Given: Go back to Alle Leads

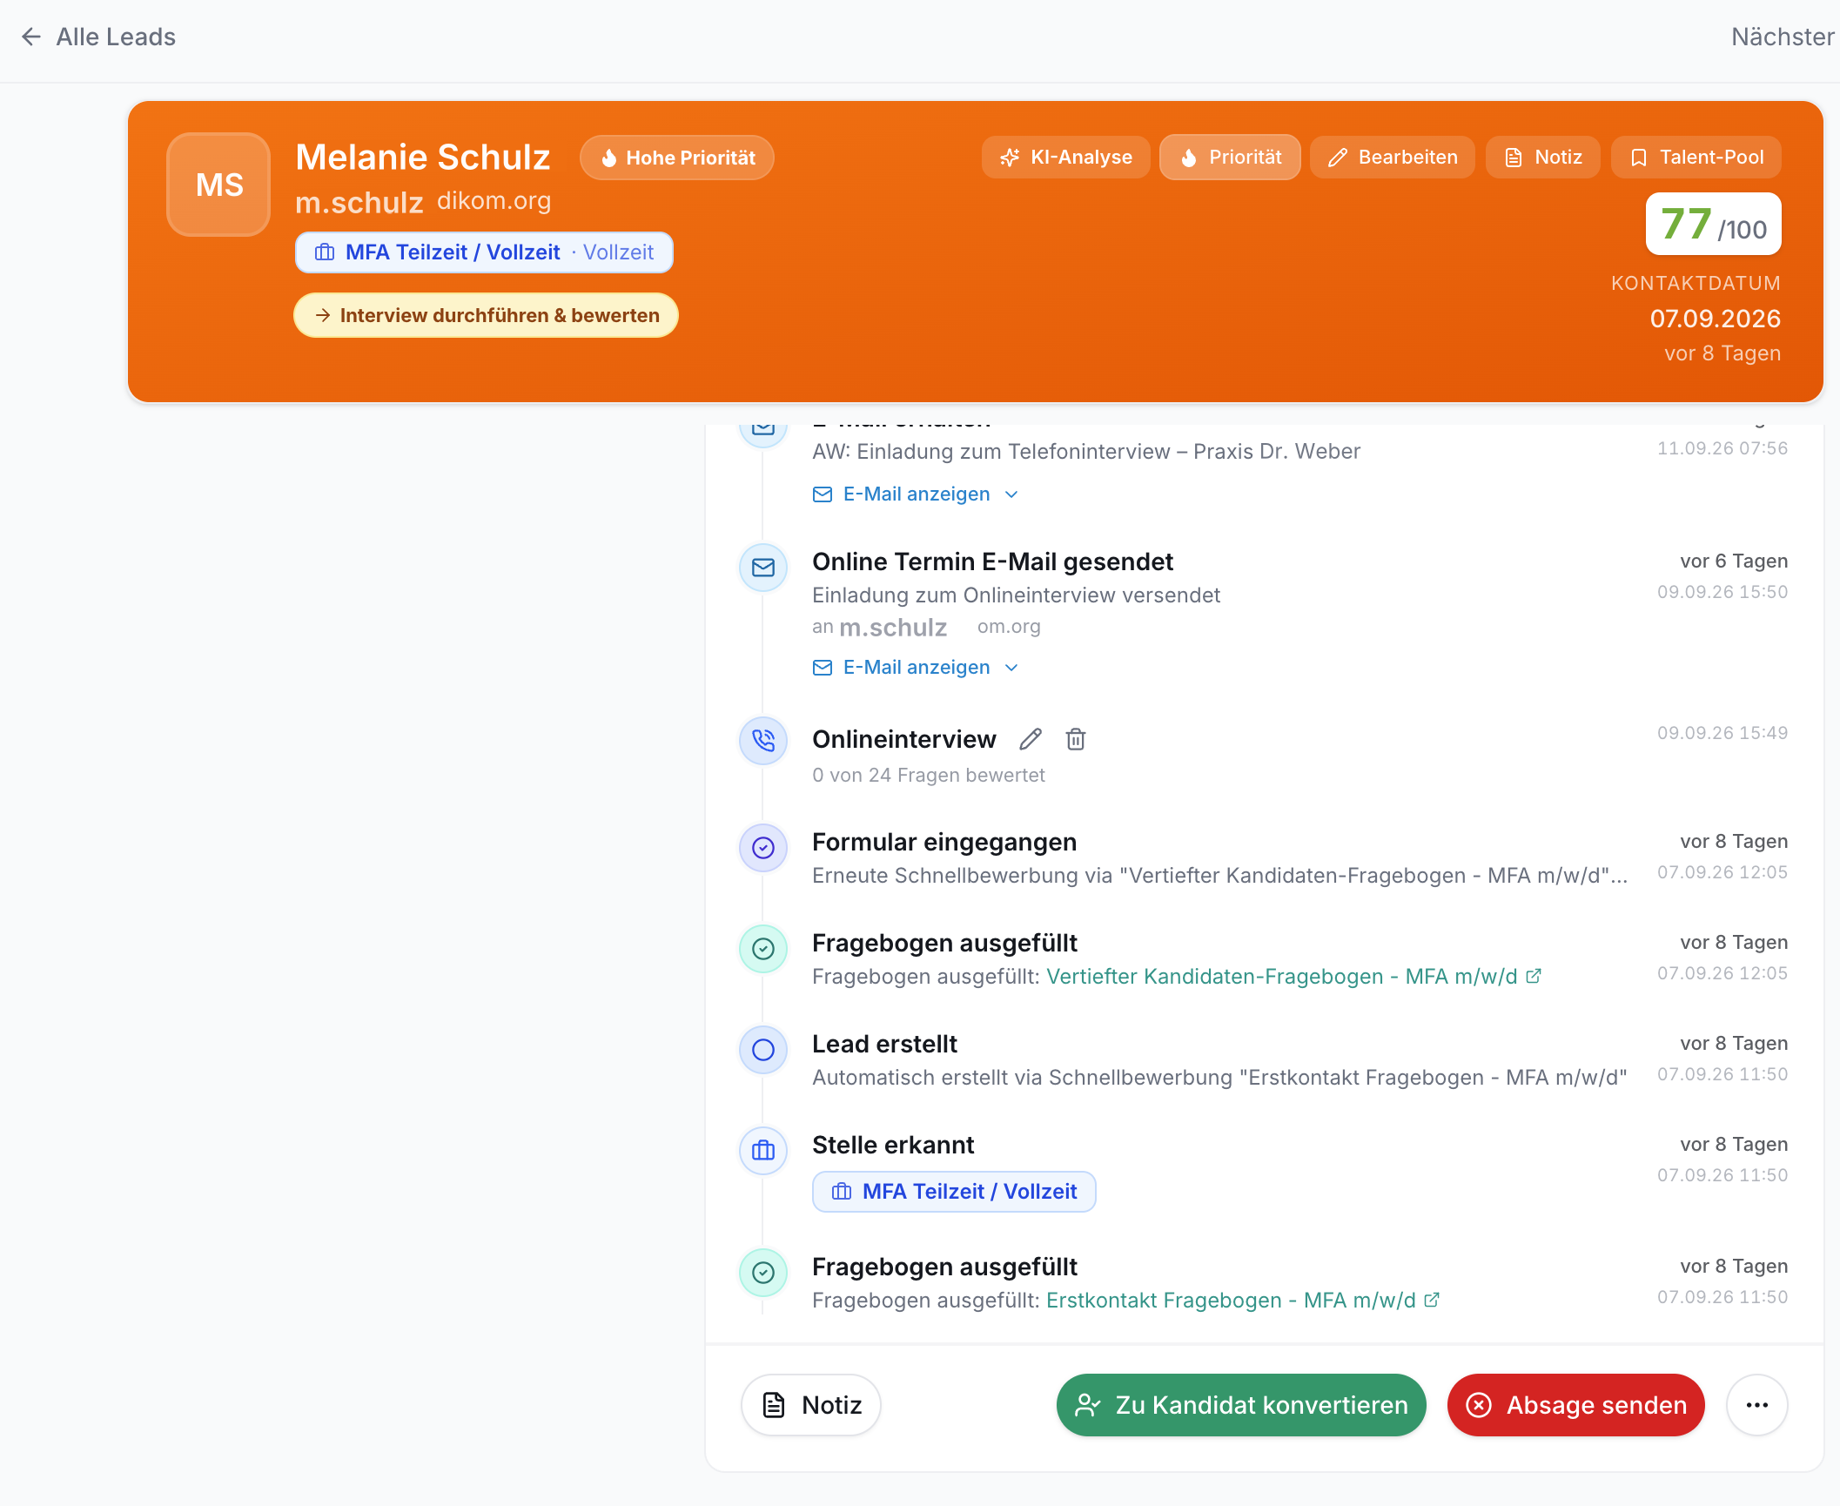Looking at the screenshot, I should [x=98, y=37].
